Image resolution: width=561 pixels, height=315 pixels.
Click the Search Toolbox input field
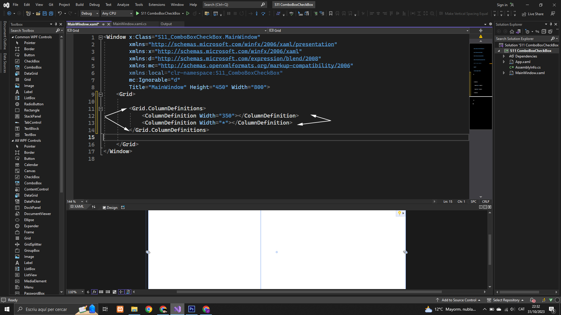32,31
